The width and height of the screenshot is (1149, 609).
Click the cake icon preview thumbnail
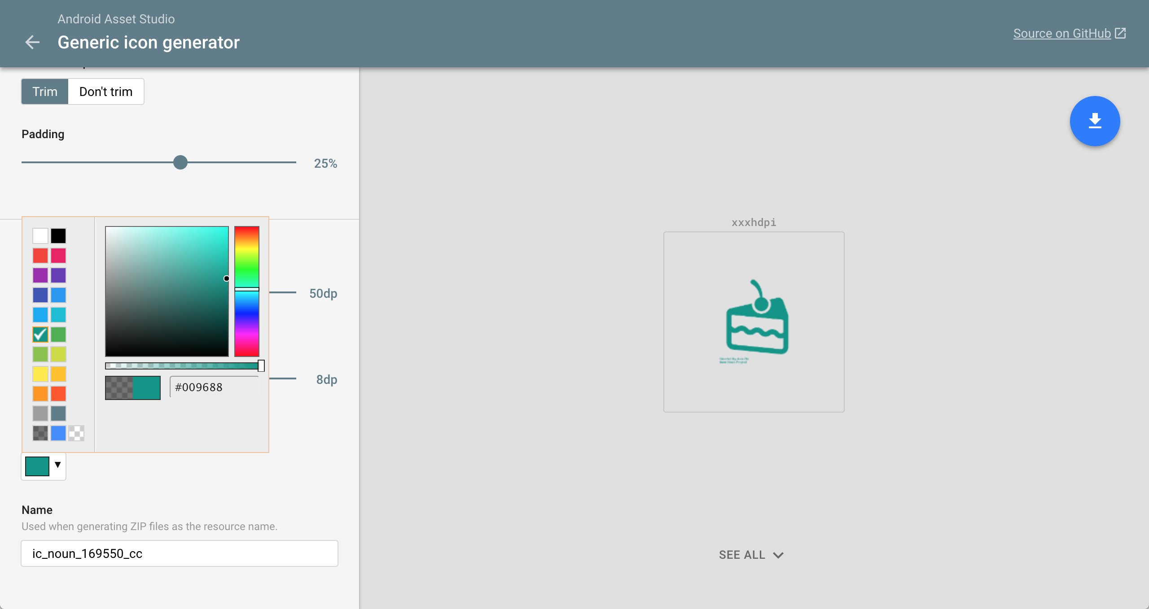754,322
